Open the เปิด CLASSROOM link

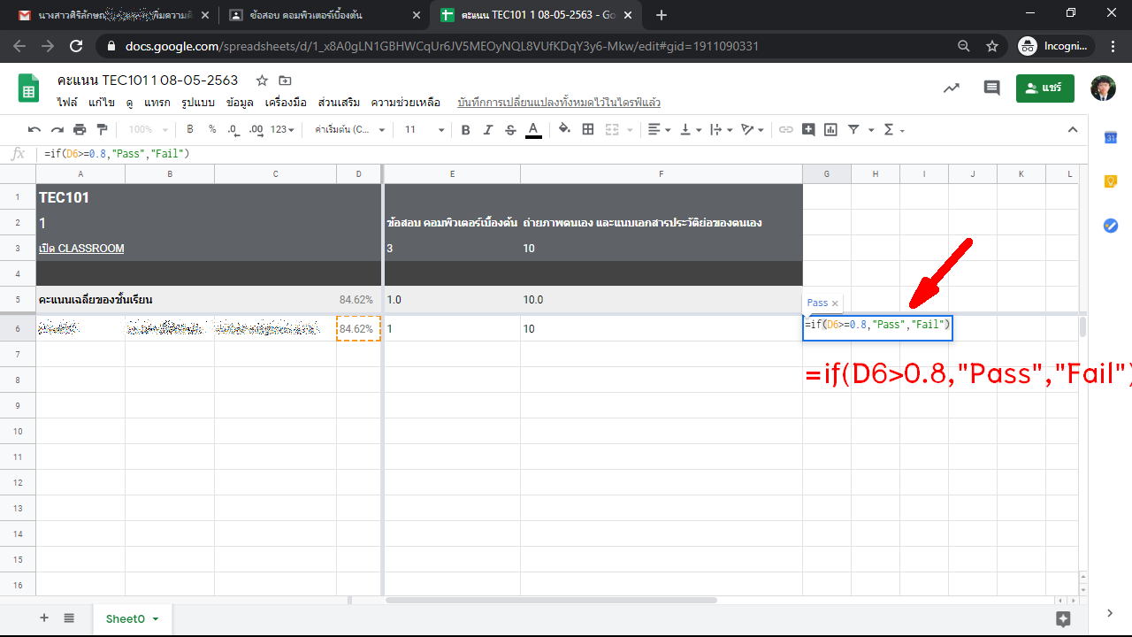pyautogui.click(x=81, y=249)
